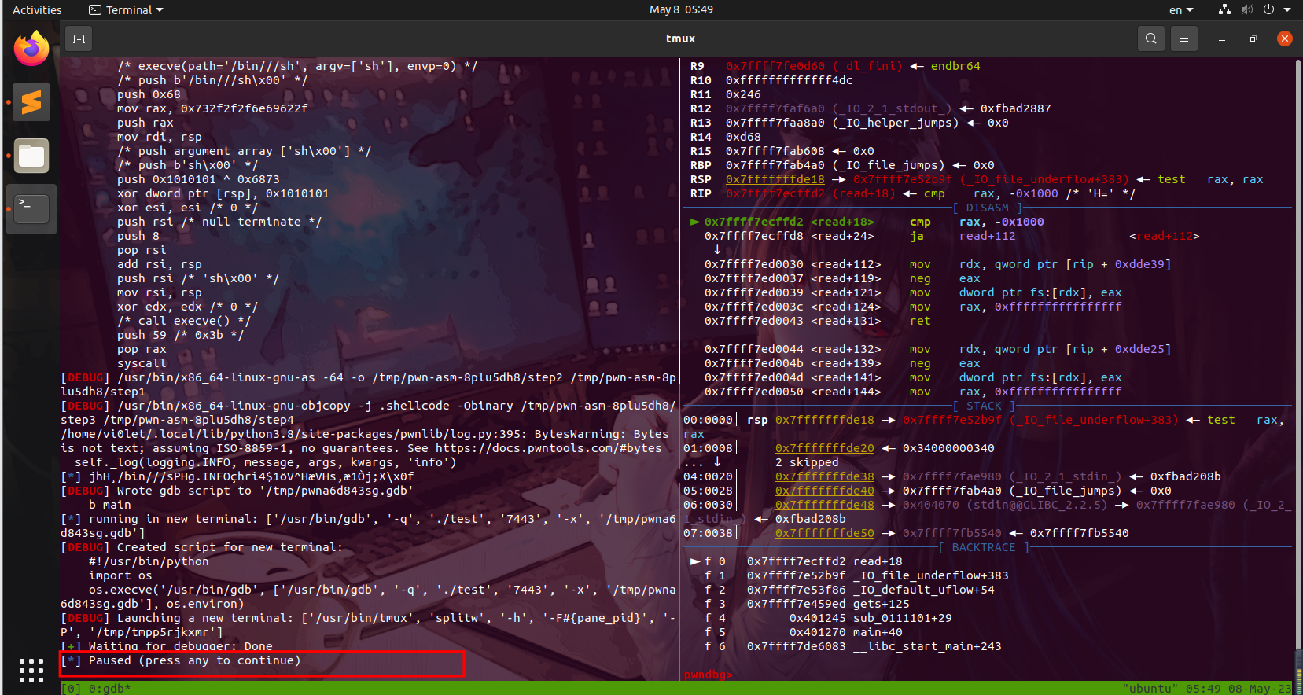Open the Files manager dock icon
Viewport: 1303px width, 695px height.
(31, 156)
